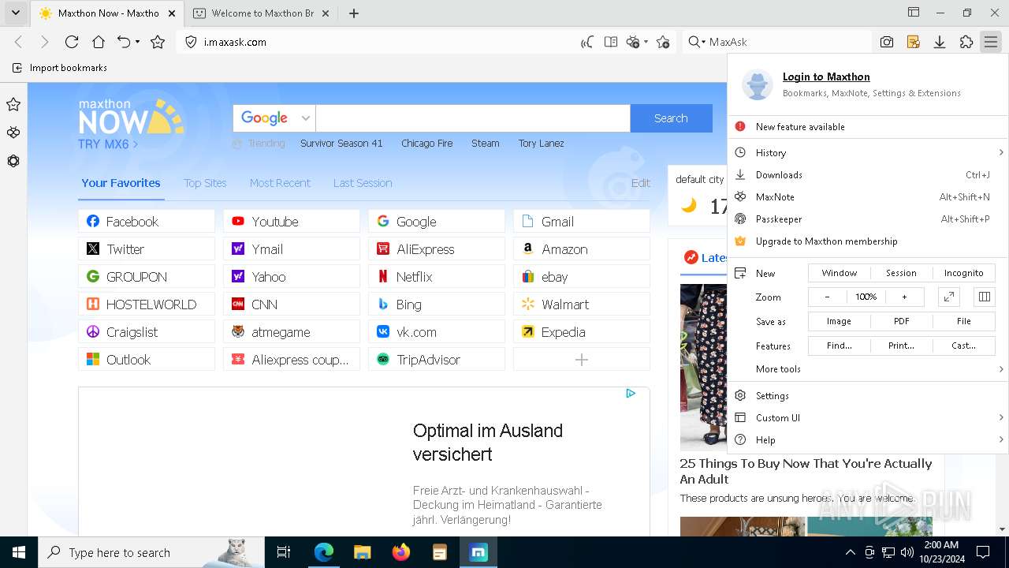This screenshot has height=568, width=1009.
Task: Expand Custom UI submenu
Action: (868, 418)
